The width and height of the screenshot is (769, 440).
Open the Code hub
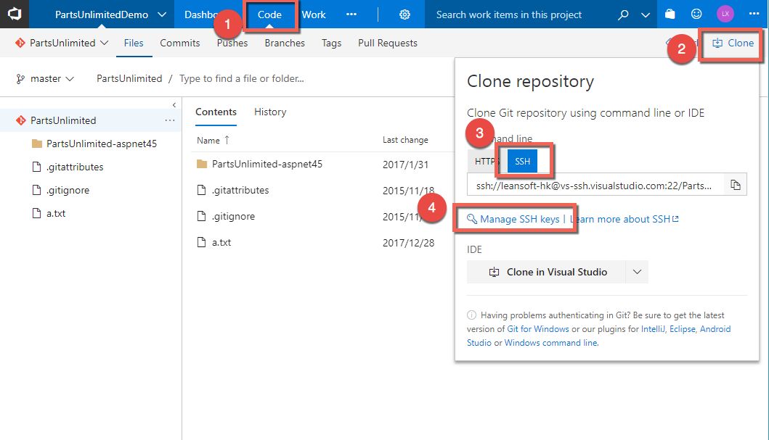[x=269, y=14]
